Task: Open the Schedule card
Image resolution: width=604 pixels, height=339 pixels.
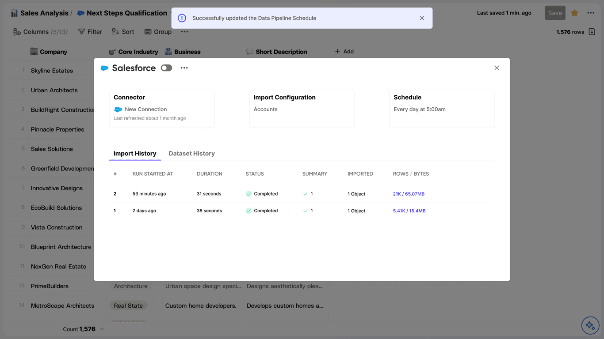Action: [442, 109]
